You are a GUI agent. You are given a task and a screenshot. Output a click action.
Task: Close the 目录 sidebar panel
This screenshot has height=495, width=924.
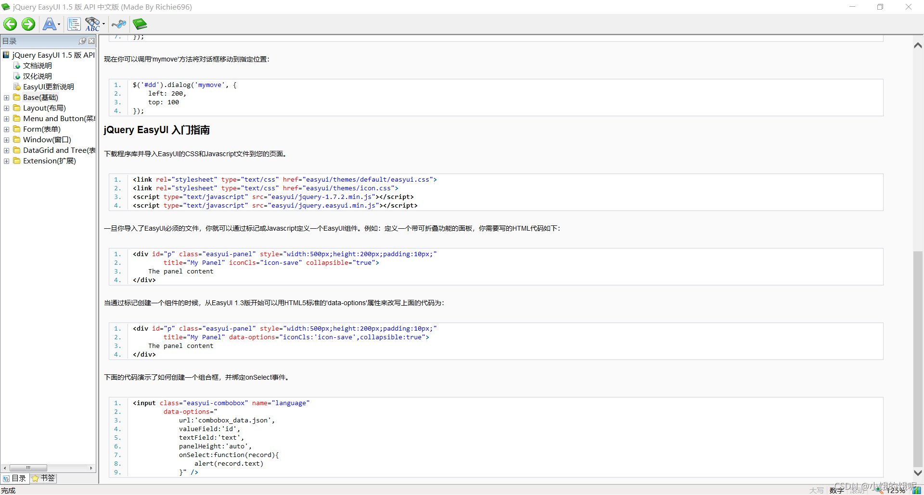pyautogui.click(x=91, y=41)
